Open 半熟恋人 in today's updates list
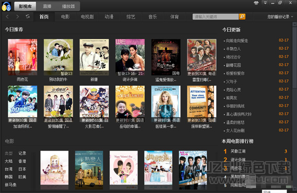Viewport: 297px width, 193px height. (233, 49)
